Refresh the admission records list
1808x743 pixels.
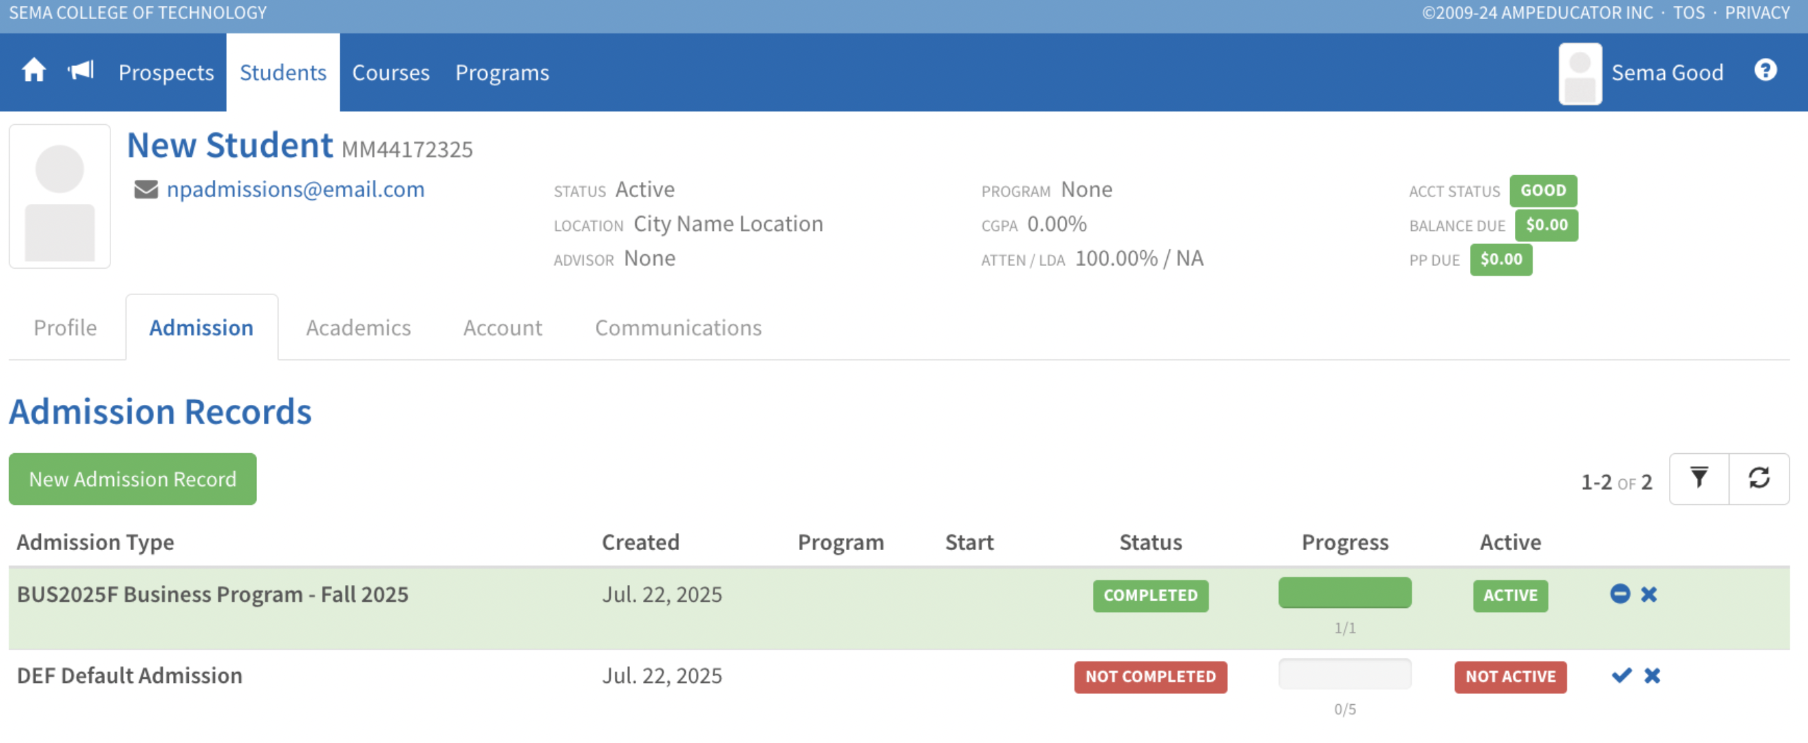coord(1759,479)
